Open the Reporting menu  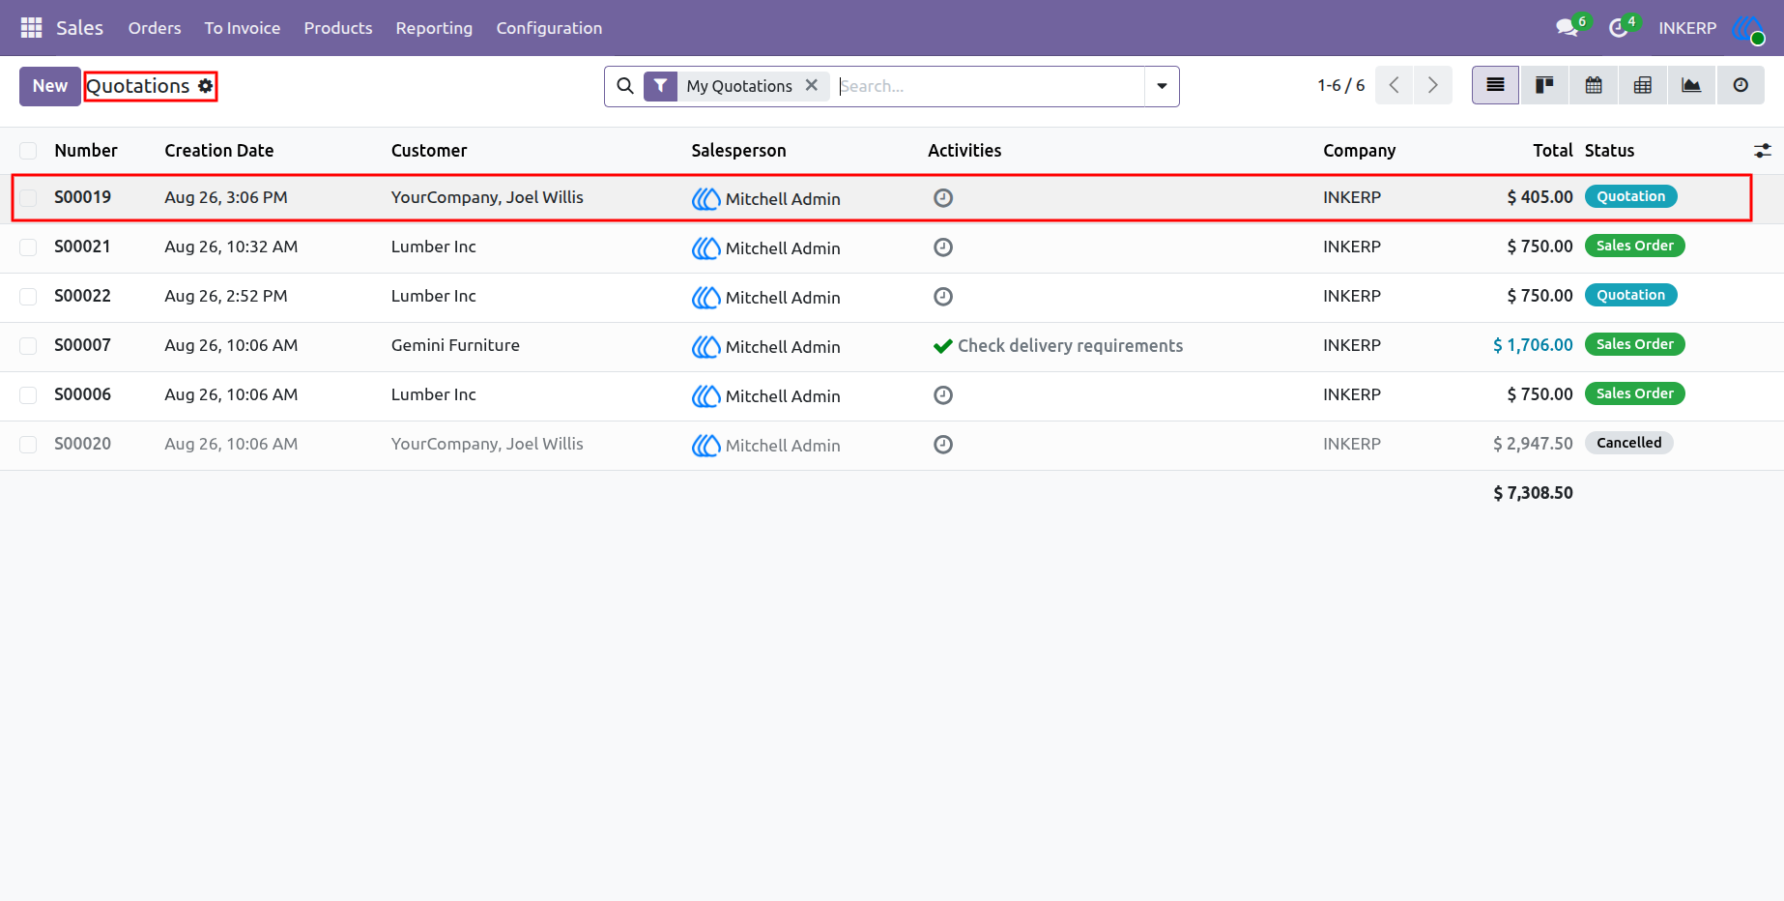coord(434,28)
